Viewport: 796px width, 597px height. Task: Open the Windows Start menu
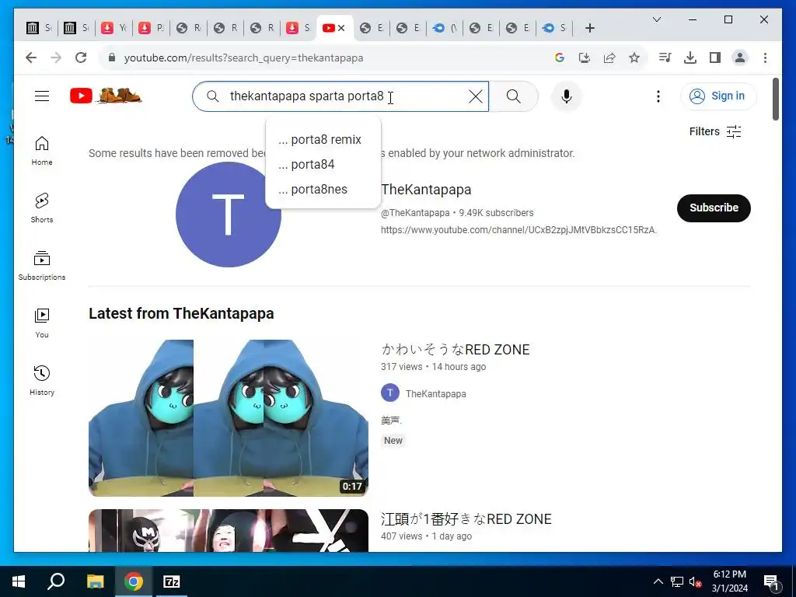[x=19, y=581]
